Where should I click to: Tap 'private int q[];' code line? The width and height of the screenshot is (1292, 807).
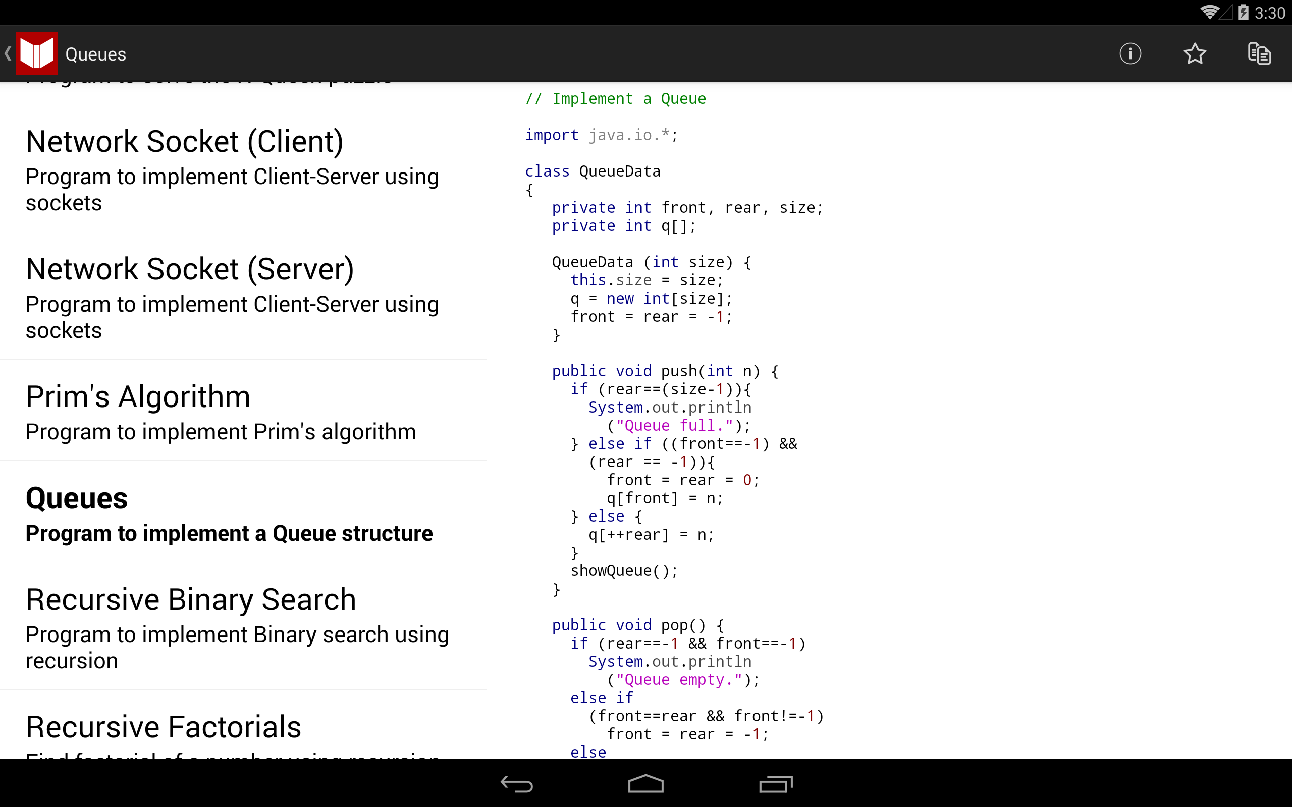(x=624, y=226)
